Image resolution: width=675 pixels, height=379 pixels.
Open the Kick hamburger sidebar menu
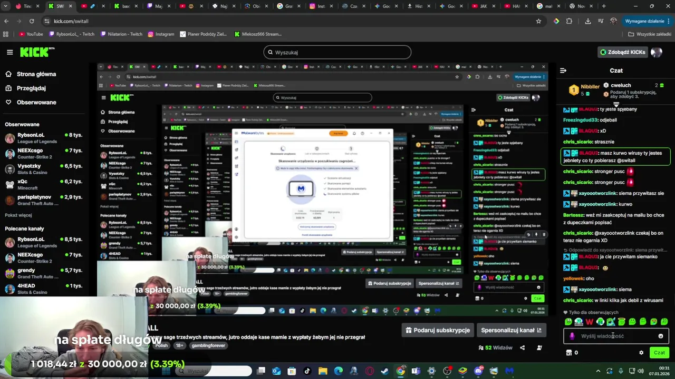pyautogui.click(x=9, y=52)
